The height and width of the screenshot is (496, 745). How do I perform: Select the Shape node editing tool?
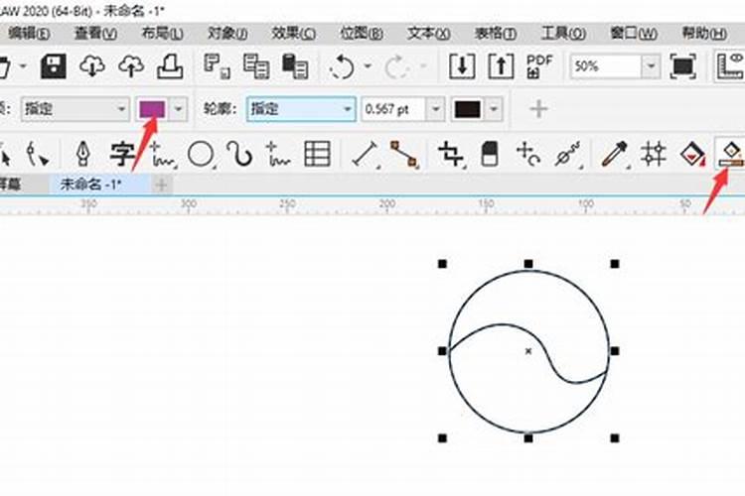(x=37, y=154)
